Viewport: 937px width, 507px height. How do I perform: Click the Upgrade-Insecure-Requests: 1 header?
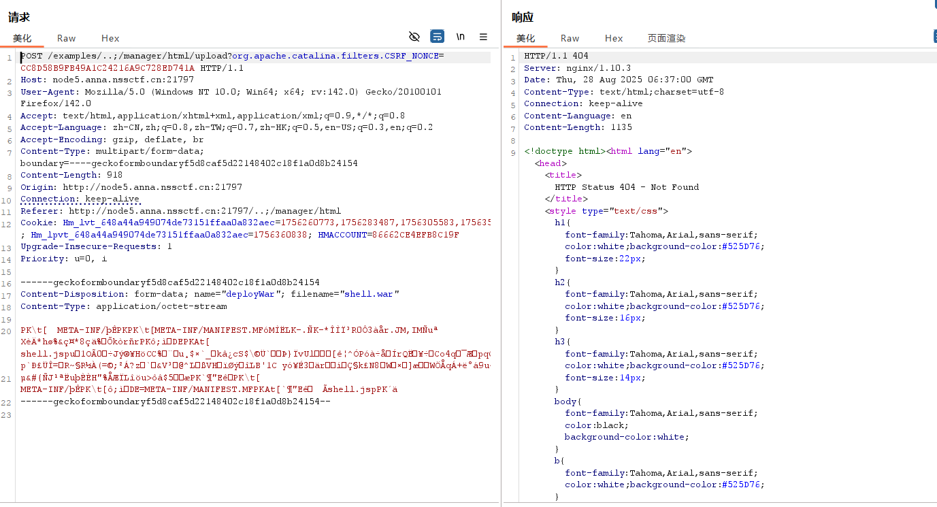[x=96, y=246]
